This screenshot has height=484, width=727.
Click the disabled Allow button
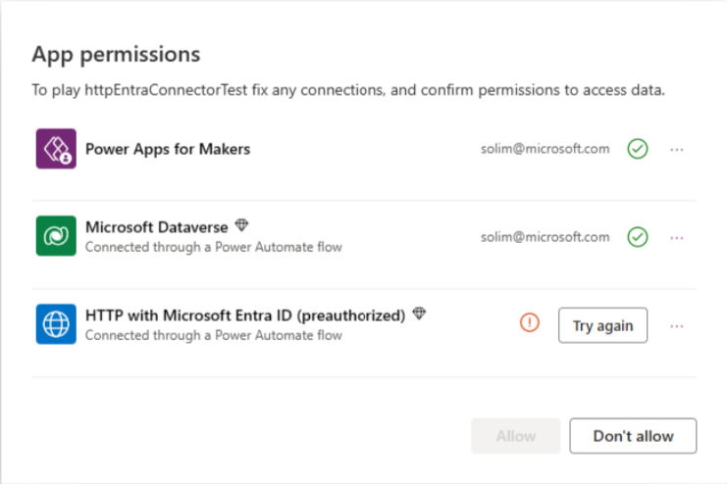tap(516, 436)
